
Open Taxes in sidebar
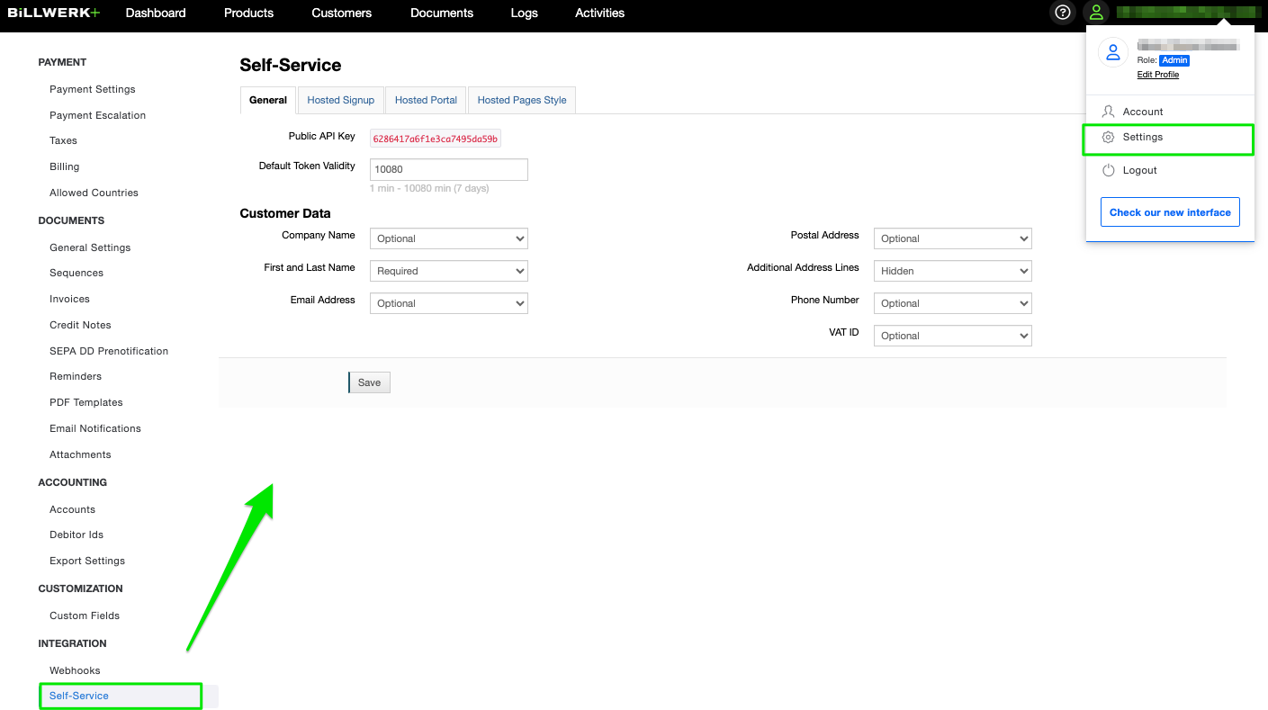pyautogui.click(x=63, y=140)
